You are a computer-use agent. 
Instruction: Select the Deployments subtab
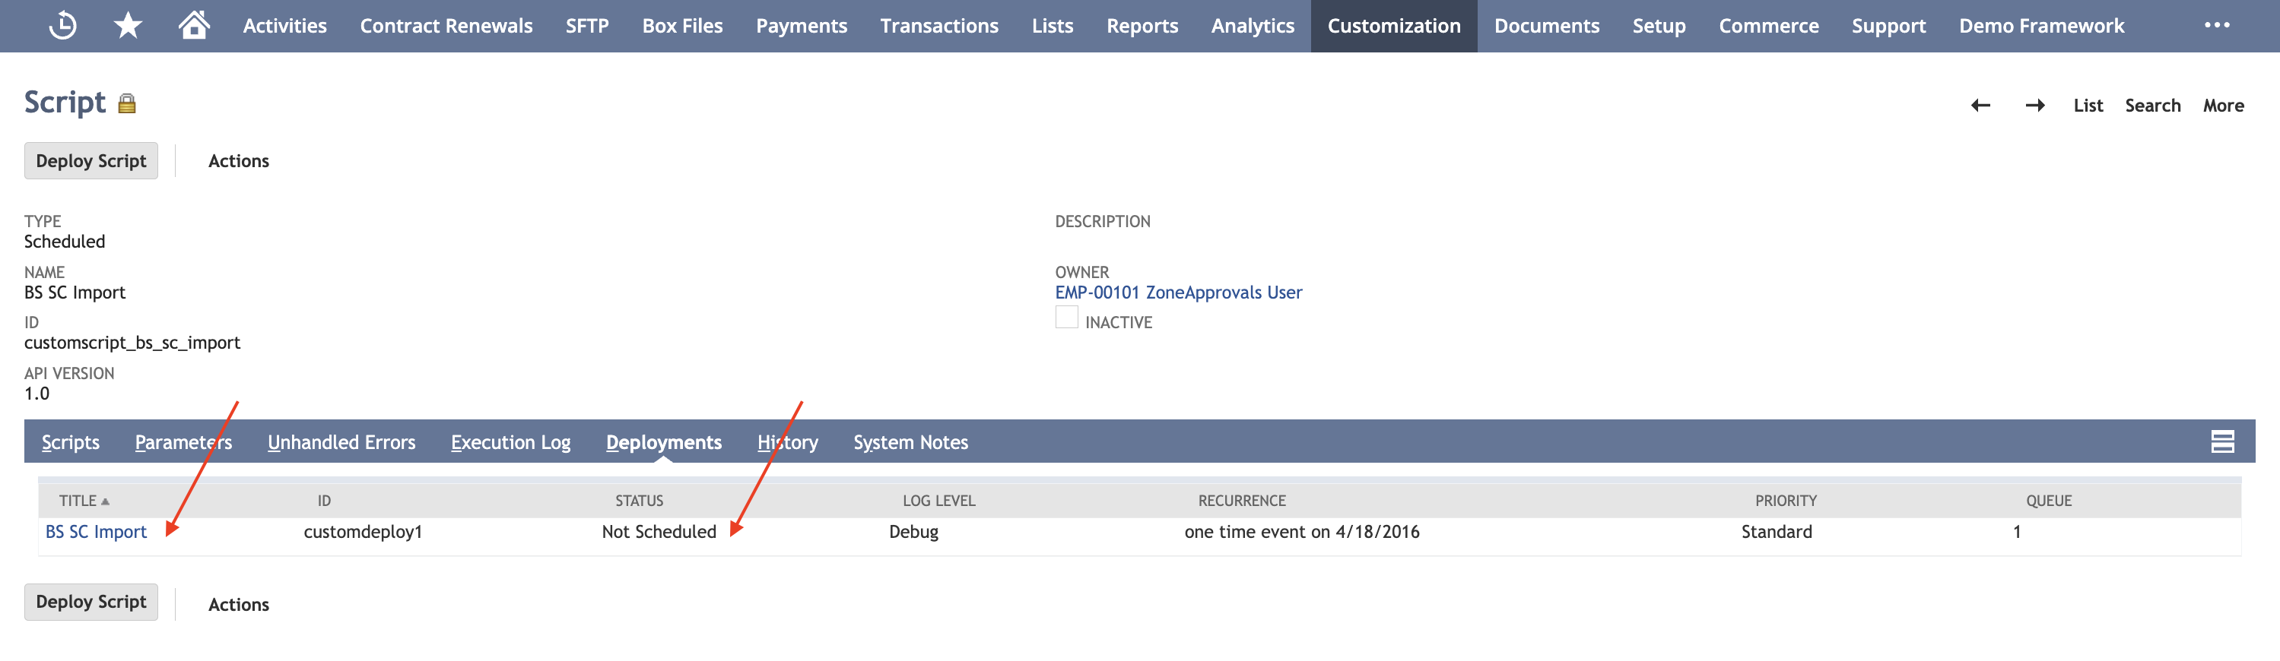point(664,442)
